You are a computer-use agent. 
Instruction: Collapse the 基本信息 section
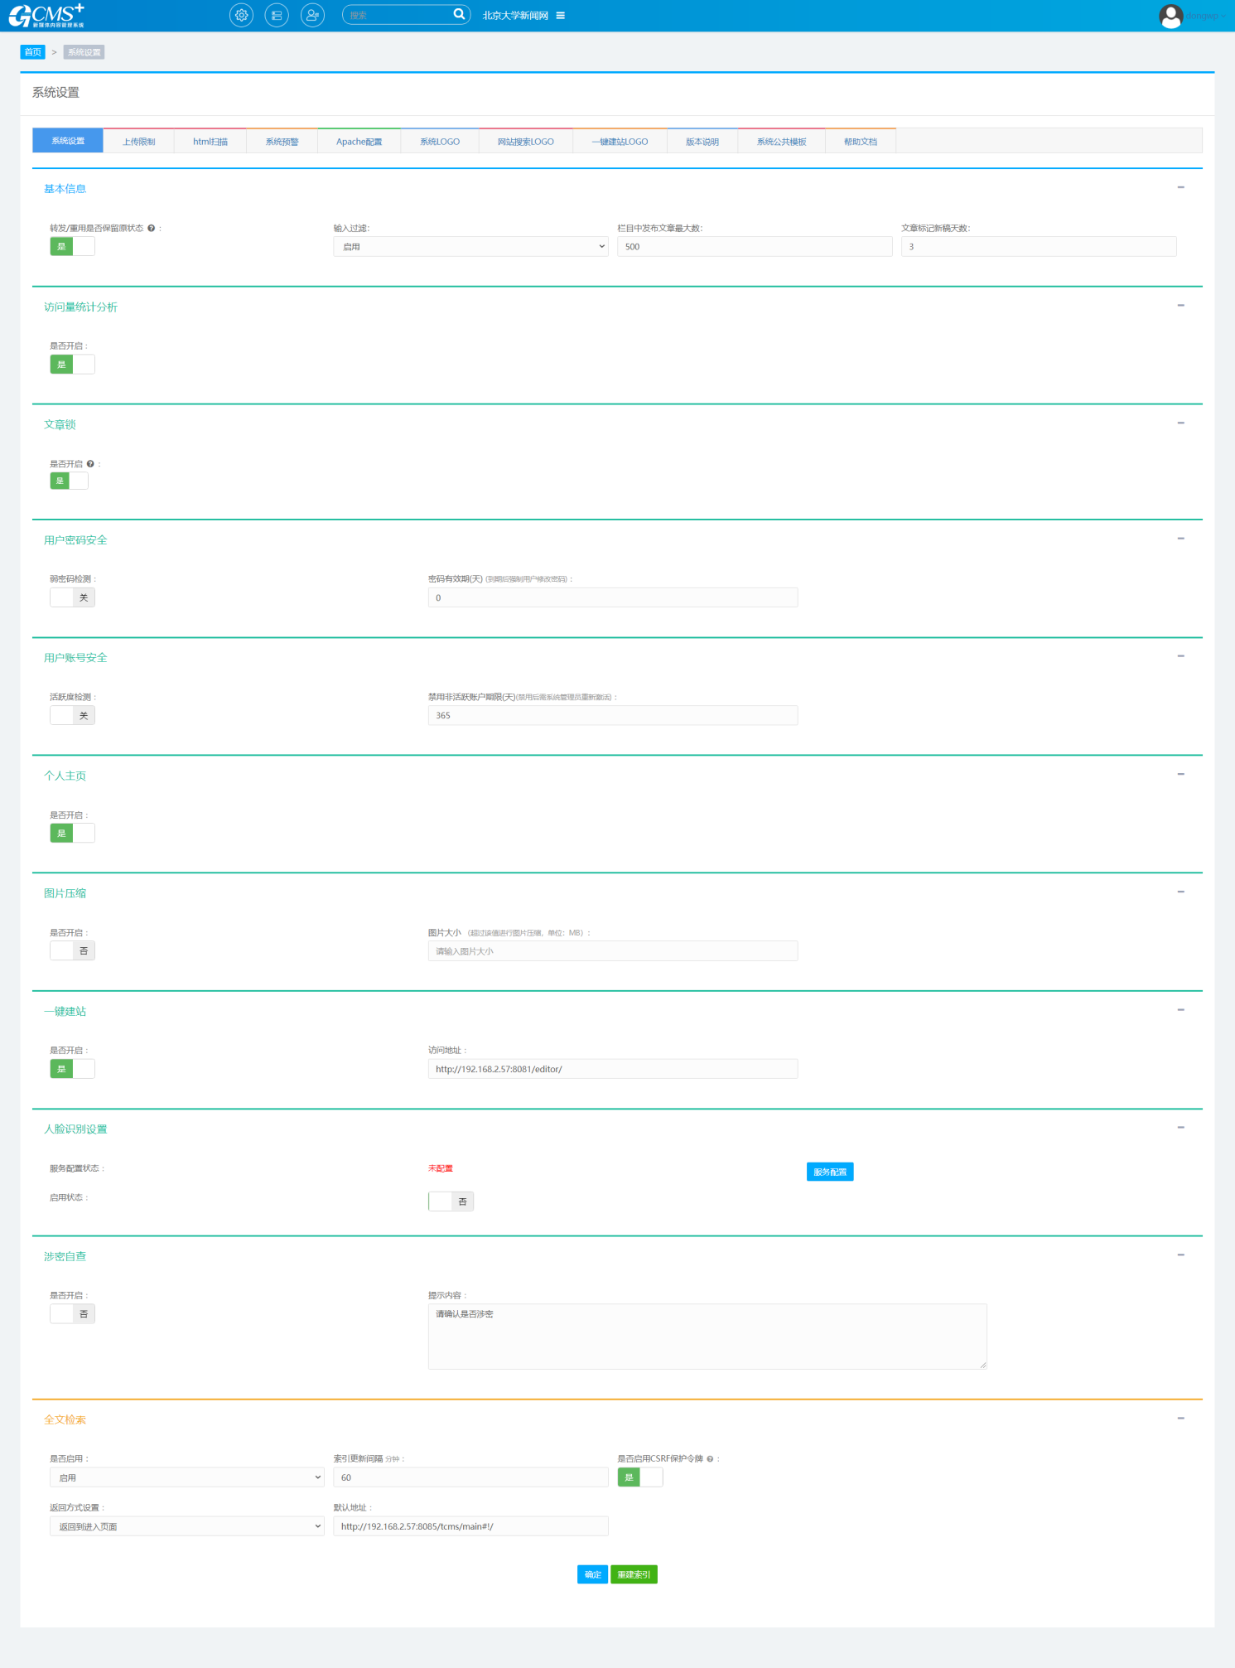tap(1180, 187)
